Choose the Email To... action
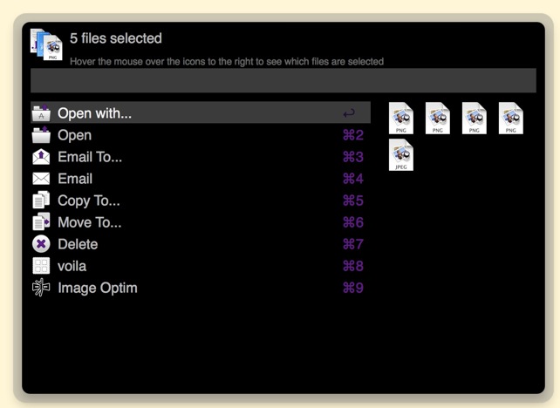560x408 pixels. tap(201, 157)
